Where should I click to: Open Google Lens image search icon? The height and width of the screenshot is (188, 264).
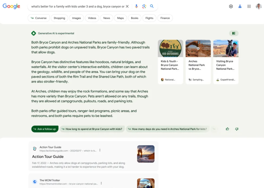click(x=144, y=6)
